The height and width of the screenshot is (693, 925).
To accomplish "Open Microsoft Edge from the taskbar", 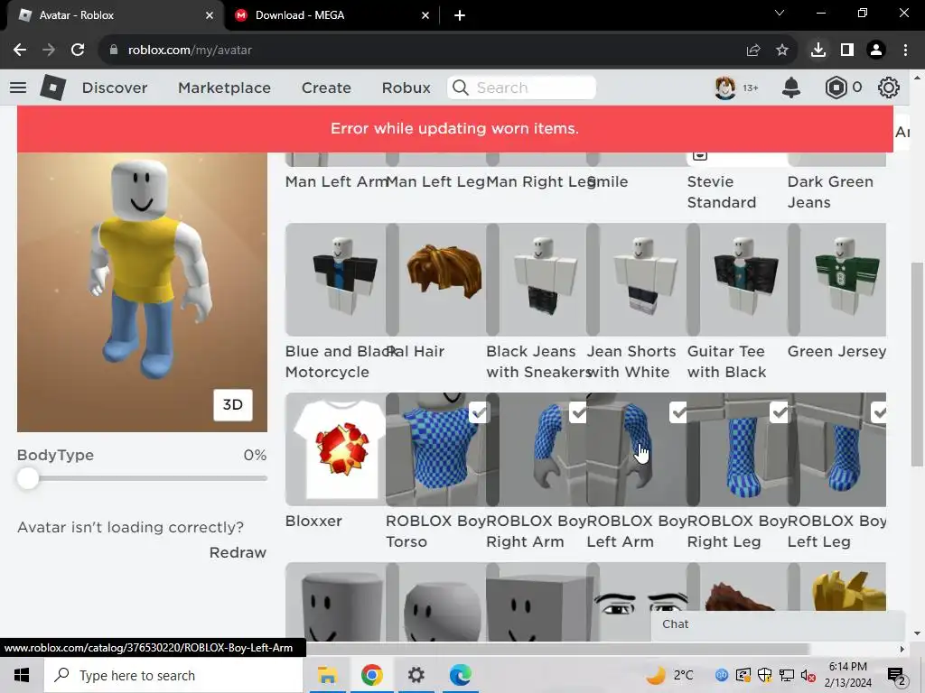I will tap(460, 675).
